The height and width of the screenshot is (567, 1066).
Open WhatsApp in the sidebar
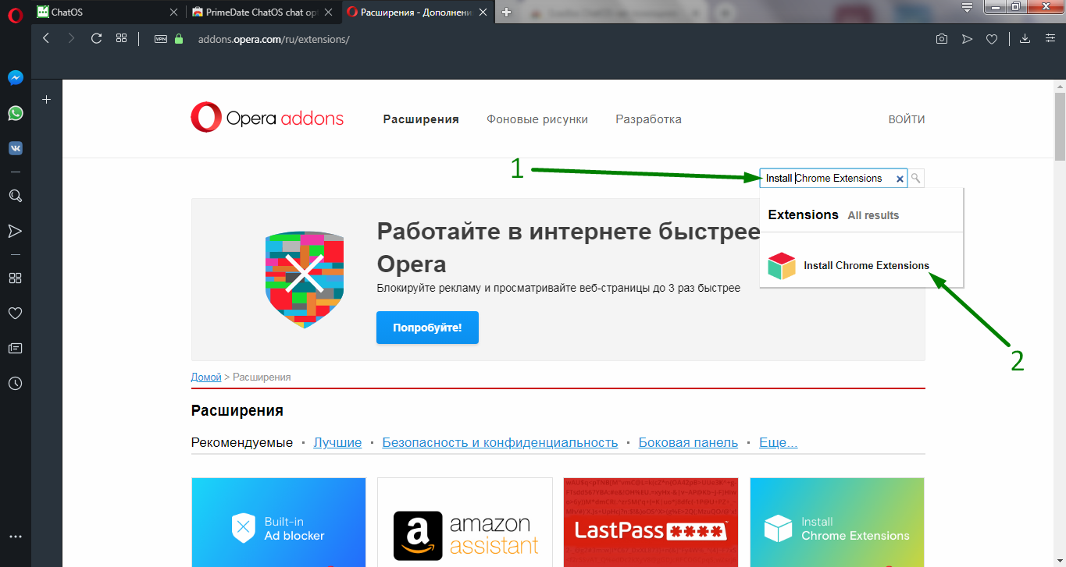click(x=15, y=113)
